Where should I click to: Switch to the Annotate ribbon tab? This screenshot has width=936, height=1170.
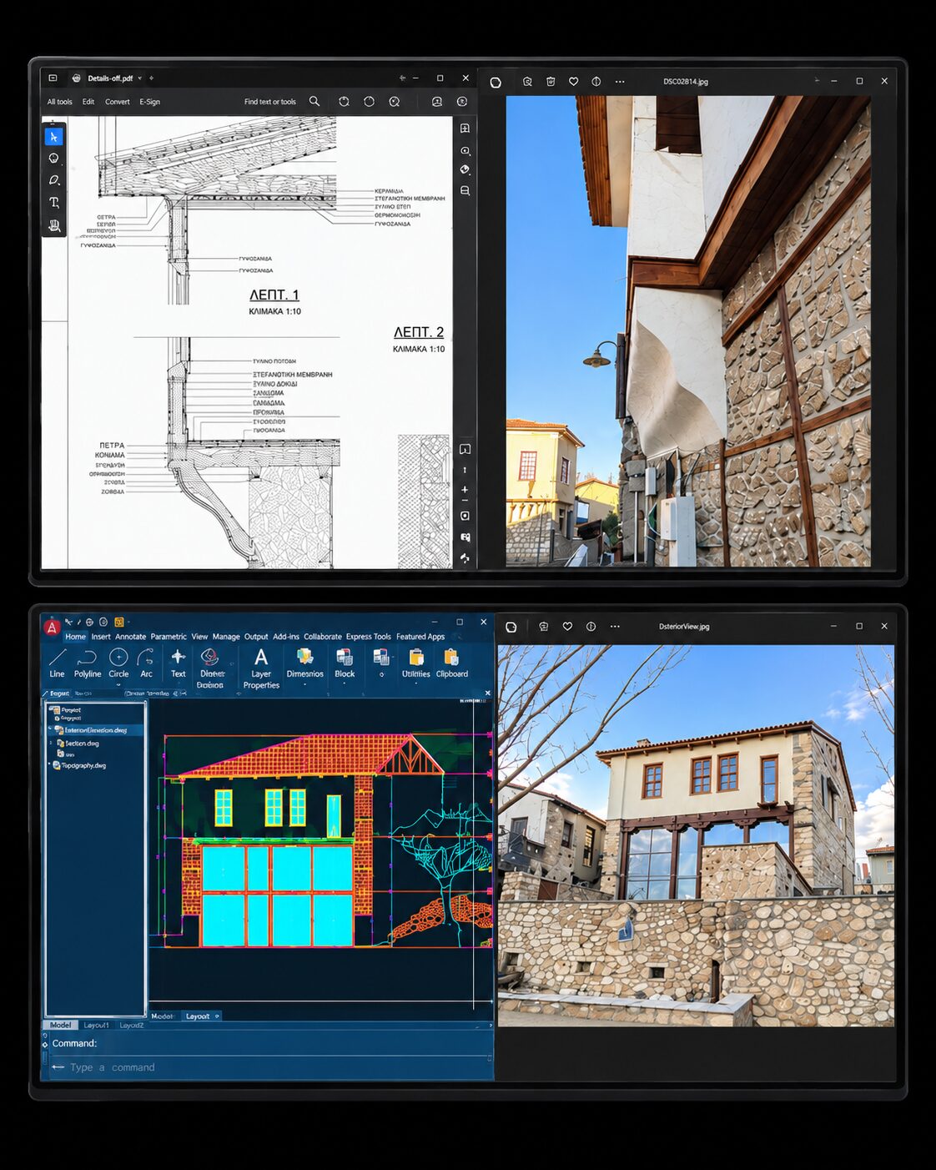click(x=130, y=637)
